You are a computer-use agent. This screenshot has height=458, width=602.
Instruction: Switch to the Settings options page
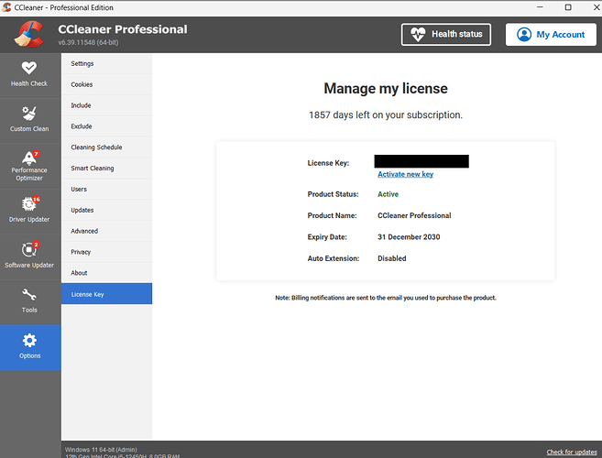[x=82, y=63]
